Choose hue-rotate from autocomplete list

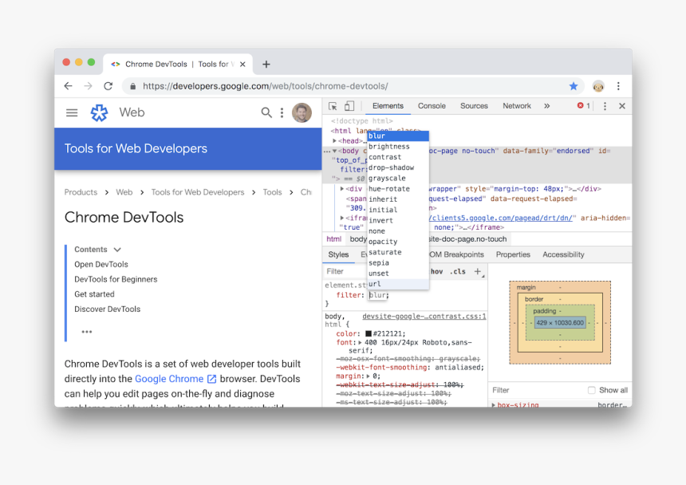pyautogui.click(x=398, y=189)
